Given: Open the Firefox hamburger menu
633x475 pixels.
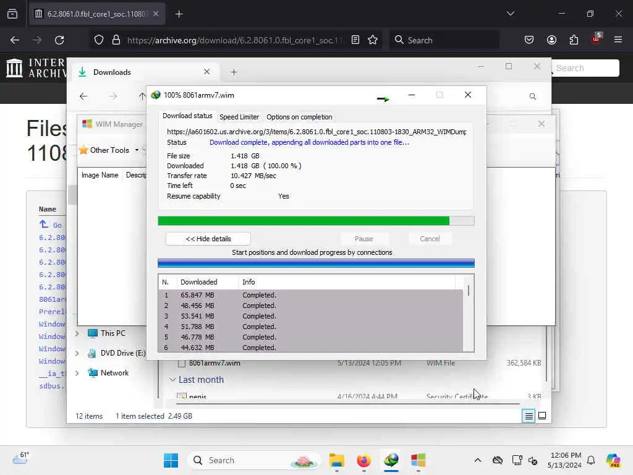Looking at the screenshot, I should (618, 40).
